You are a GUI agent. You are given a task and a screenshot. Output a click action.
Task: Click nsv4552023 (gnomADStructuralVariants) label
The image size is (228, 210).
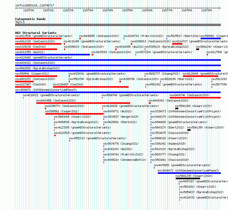pos(98,138)
